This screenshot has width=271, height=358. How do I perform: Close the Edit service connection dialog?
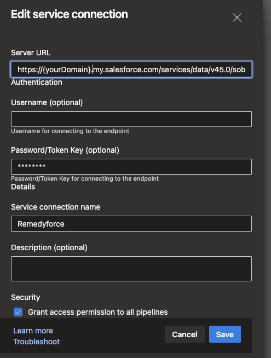coord(237,18)
